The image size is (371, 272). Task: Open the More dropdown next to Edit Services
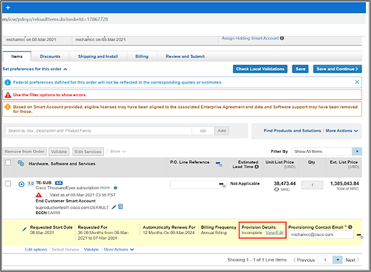point(118,151)
